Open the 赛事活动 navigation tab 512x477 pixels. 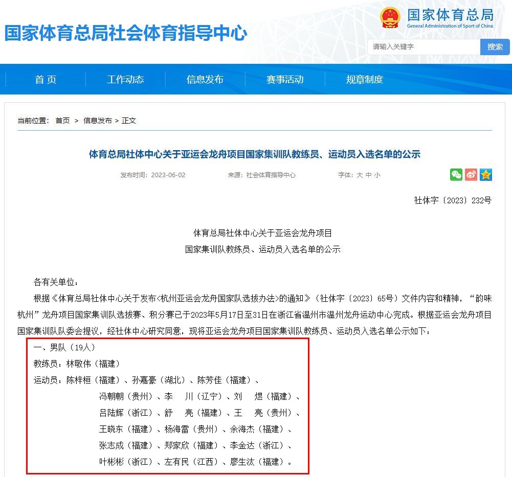coord(285,80)
